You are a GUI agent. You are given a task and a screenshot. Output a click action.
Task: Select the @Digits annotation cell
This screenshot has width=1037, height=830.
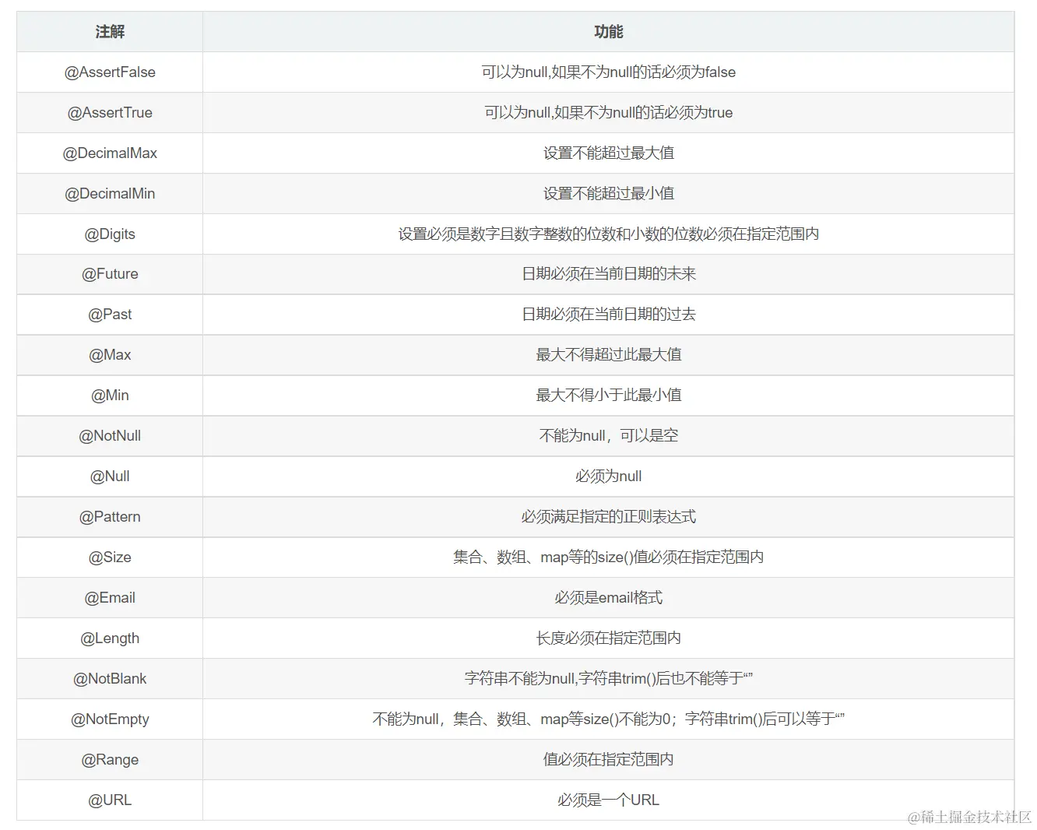pyautogui.click(x=110, y=234)
